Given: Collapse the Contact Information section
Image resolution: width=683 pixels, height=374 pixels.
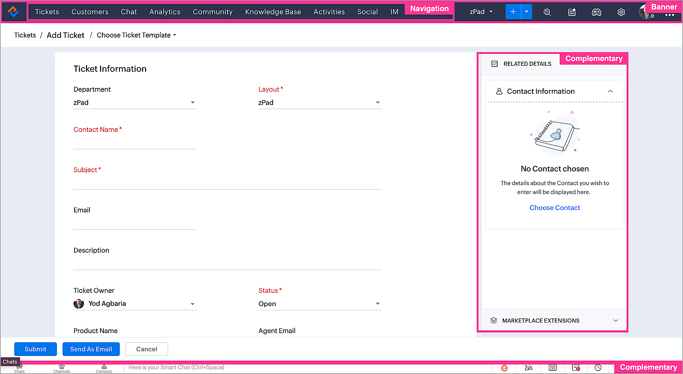Looking at the screenshot, I should [x=610, y=91].
